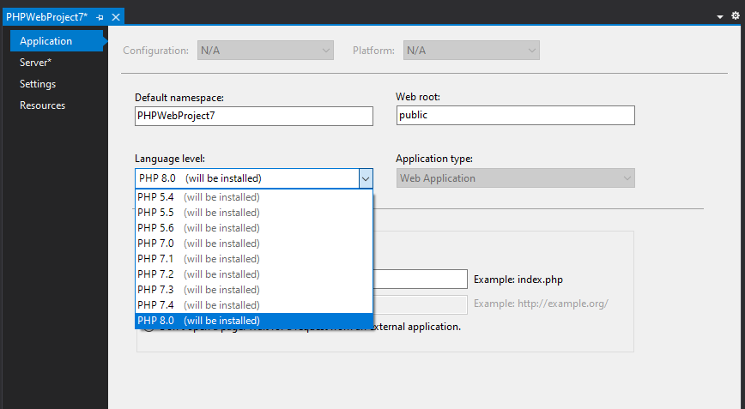Click the Application type label

(433, 159)
